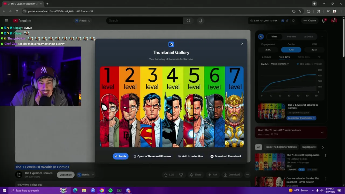Select the All filter chip
Viewport: 345px width, 194px height.
[x=258, y=147]
